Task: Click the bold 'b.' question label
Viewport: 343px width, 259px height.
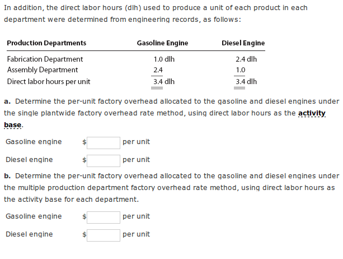Action: click(7, 176)
